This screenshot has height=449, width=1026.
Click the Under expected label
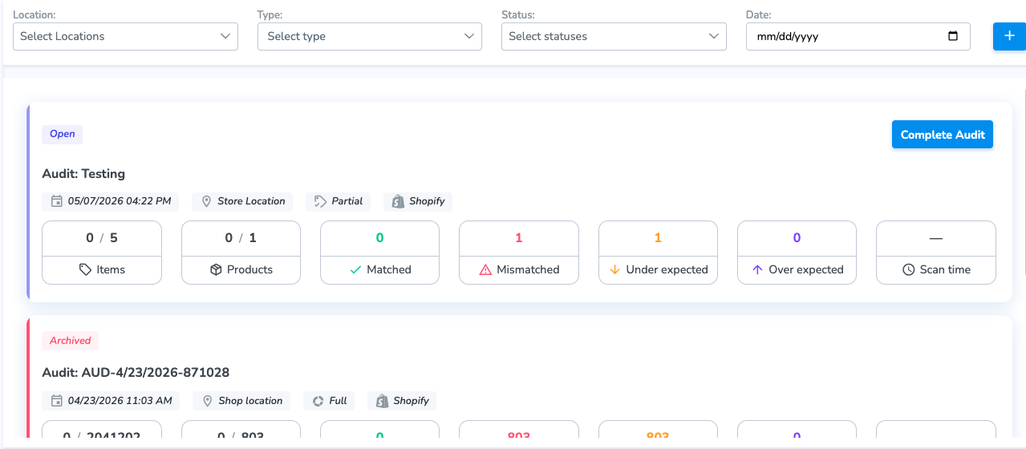tap(667, 270)
